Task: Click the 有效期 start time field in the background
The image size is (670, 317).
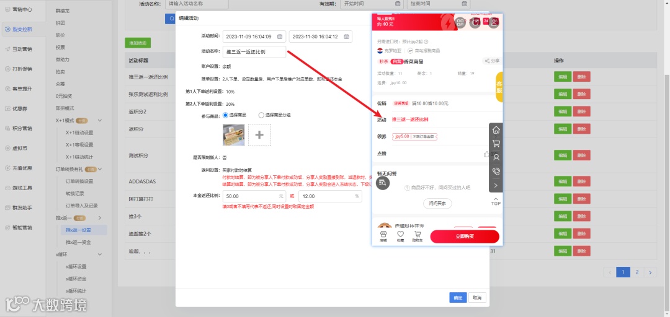Action: 371,4
